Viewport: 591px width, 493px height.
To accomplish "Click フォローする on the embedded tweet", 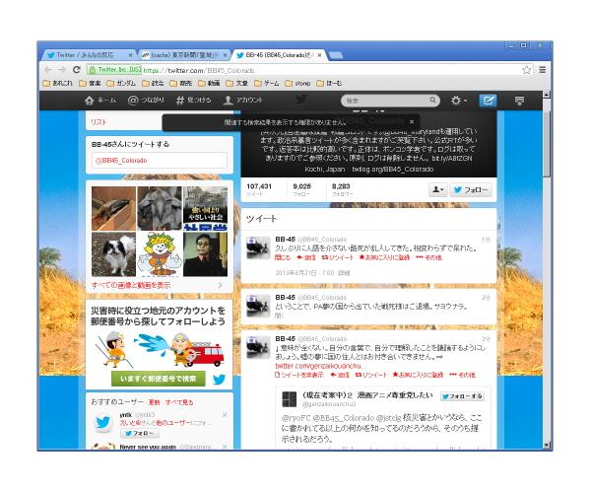I will click(463, 396).
